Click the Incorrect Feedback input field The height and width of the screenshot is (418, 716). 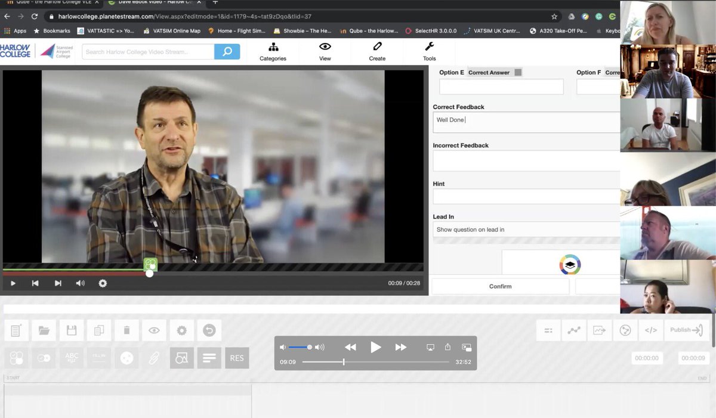point(526,160)
